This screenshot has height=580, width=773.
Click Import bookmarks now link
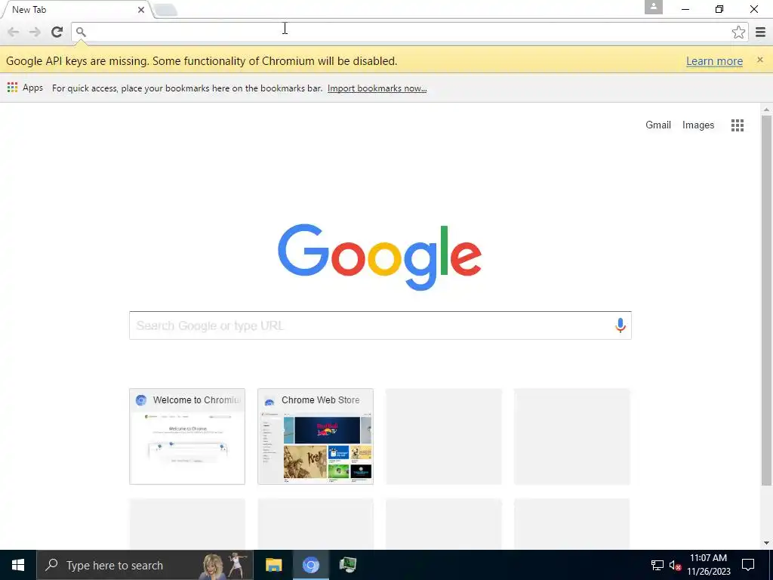click(377, 88)
